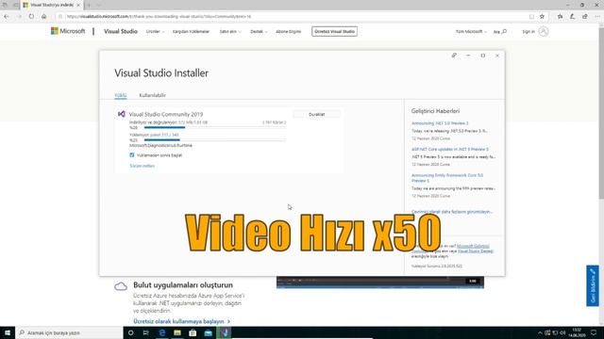The image size is (604, 339).
Task: Click the package installation progress bar
Action: pyautogui.click(x=215, y=140)
